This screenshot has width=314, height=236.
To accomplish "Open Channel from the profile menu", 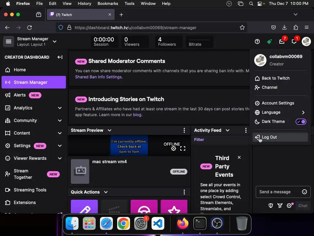I will pyautogui.click(x=280, y=88).
